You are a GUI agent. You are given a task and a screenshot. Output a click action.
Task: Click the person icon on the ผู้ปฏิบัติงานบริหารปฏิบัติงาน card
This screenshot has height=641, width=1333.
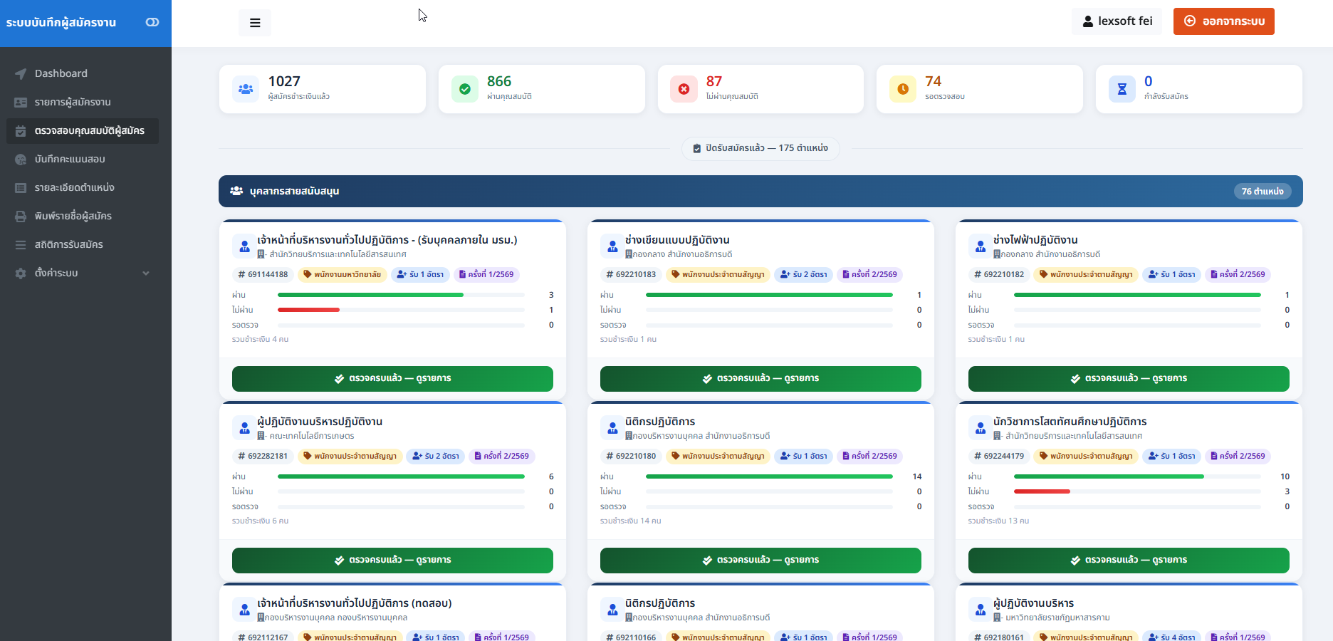(244, 428)
